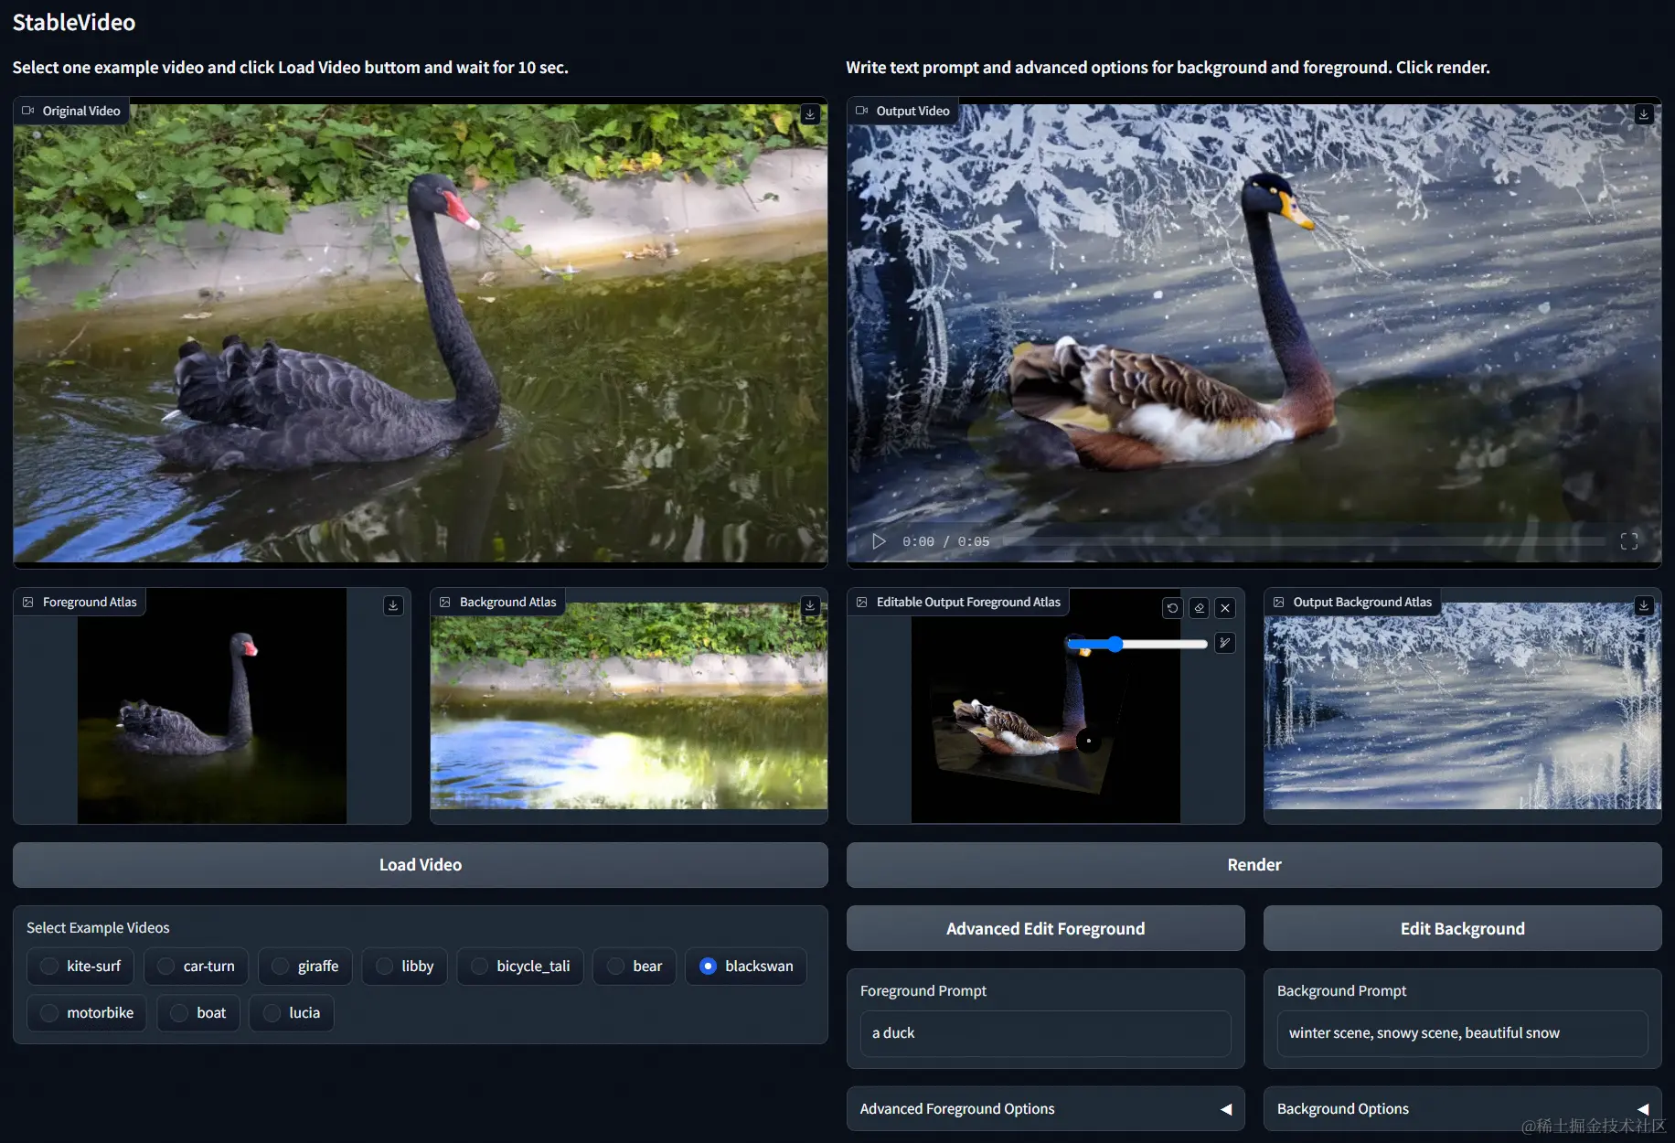Choose the boat example video
This screenshot has width=1675, height=1143.
198,1012
